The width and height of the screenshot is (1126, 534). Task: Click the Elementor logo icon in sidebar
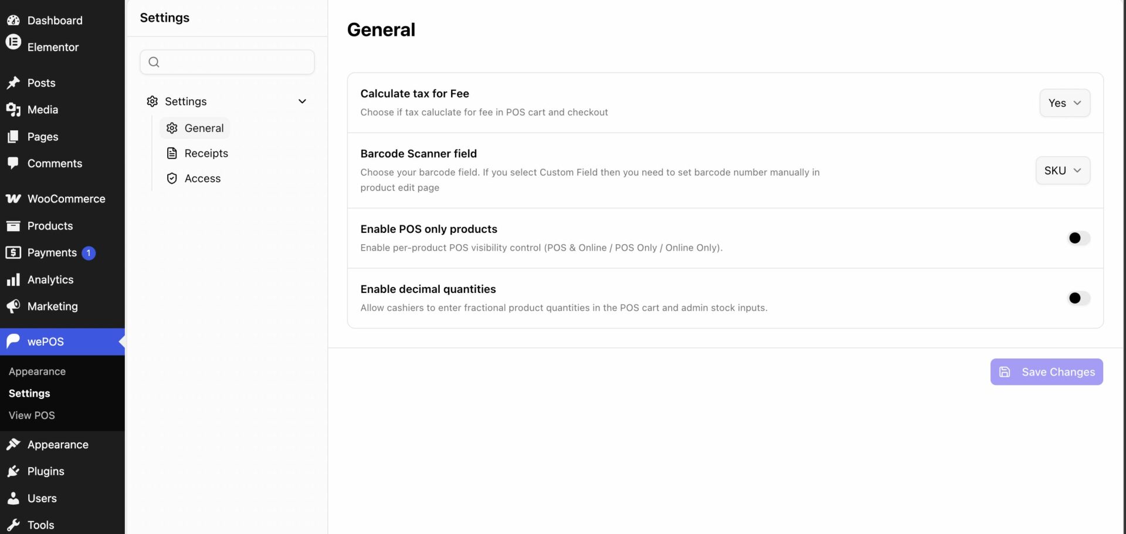tap(13, 43)
